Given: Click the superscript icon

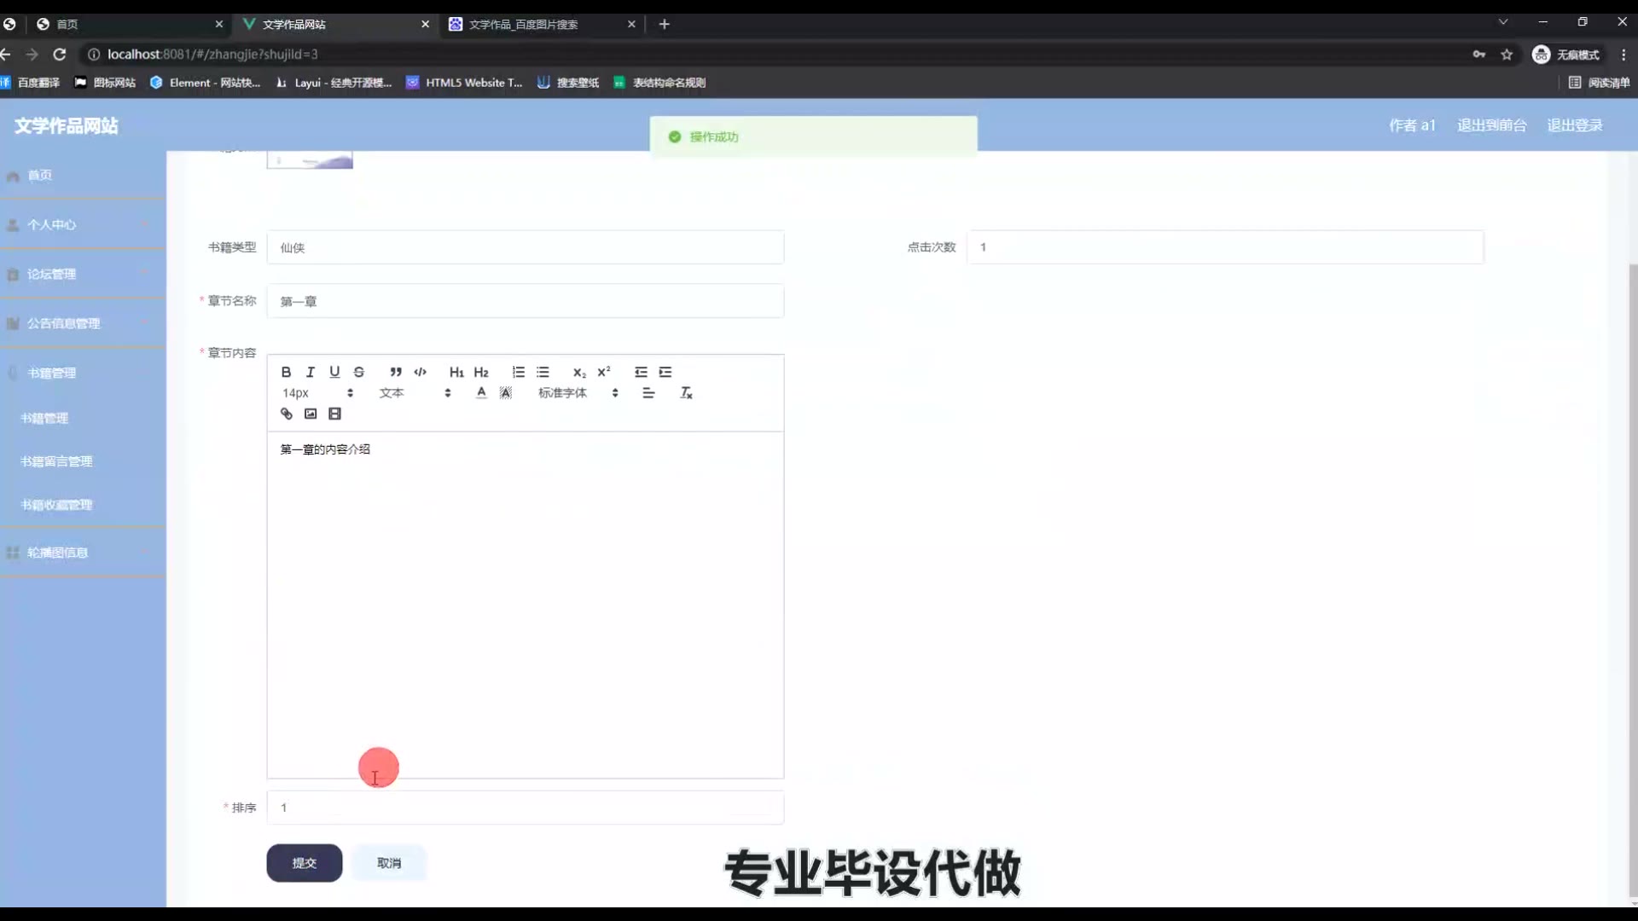Looking at the screenshot, I should (604, 372).
